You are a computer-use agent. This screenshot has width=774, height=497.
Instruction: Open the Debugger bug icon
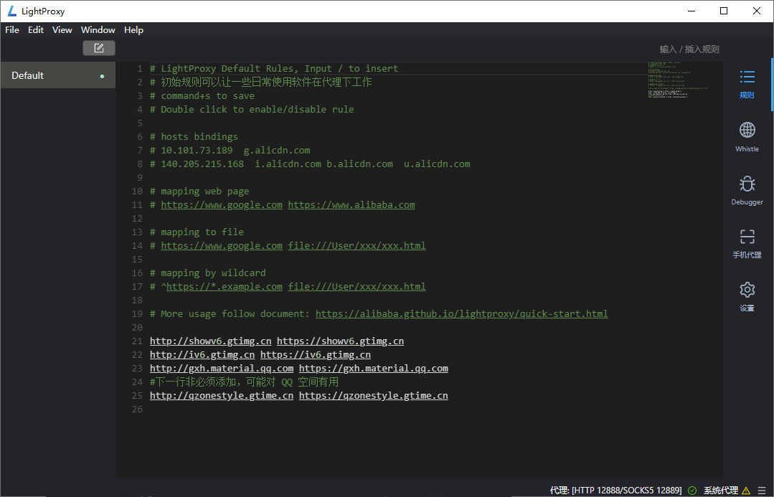(x=747, y=189)
